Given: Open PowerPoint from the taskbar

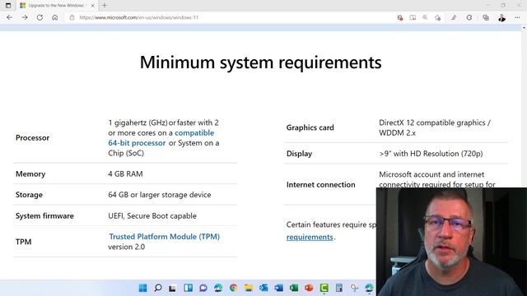Looking at the screenshot, I should 309,288.
